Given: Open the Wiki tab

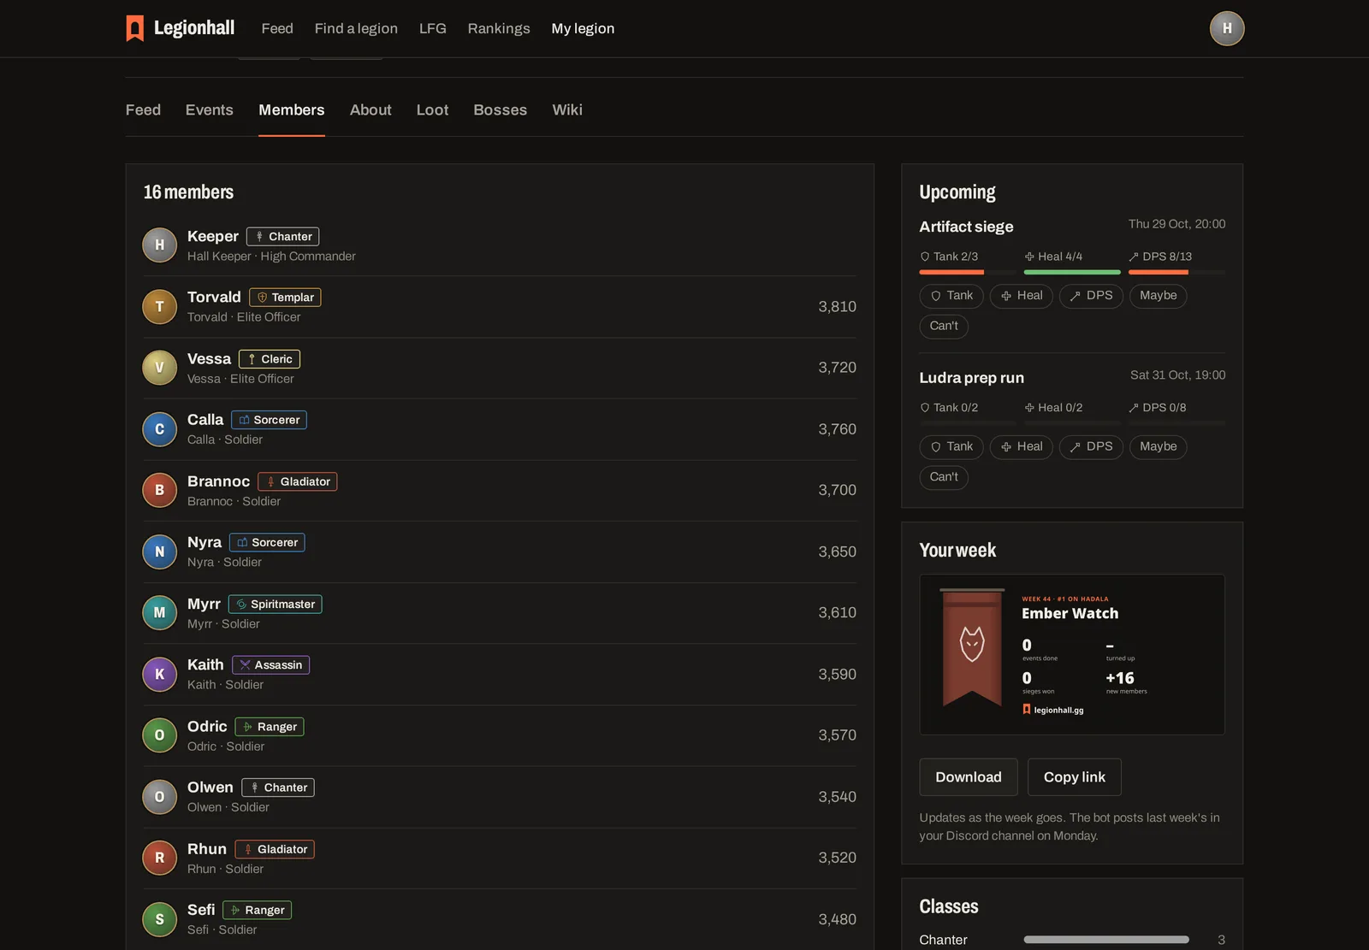Looking at the screenshot, I should 567,110.
